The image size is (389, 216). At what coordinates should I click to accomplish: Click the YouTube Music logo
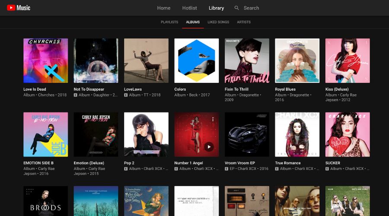[19, 8]
